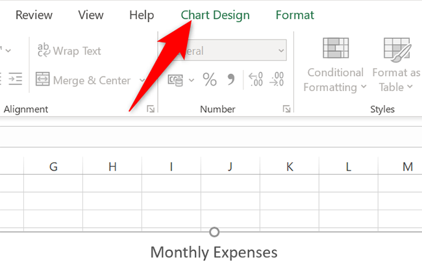The image size is (422, 268).
Task: Open the number format combo box
Action: [x=224, y=51]
